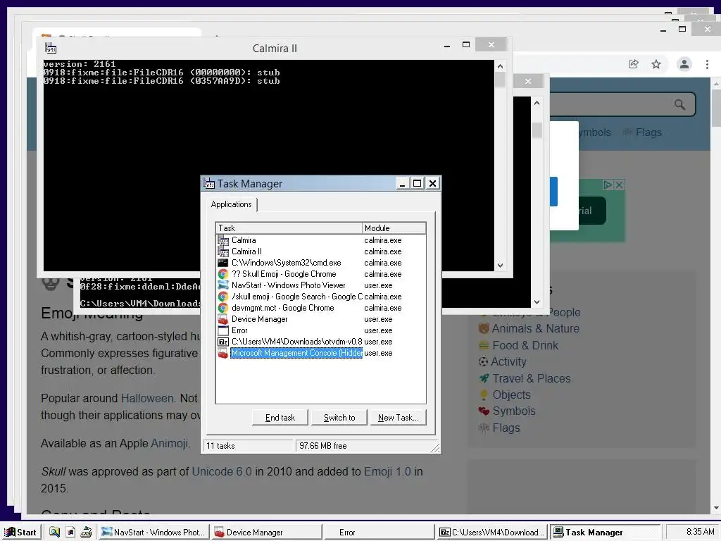Select 'C:\Windows\System32\cmd.exe' task name
Image resolution: width=721 pixels, height=541 pixels.
pyautogui.click(x=286, y=263)
